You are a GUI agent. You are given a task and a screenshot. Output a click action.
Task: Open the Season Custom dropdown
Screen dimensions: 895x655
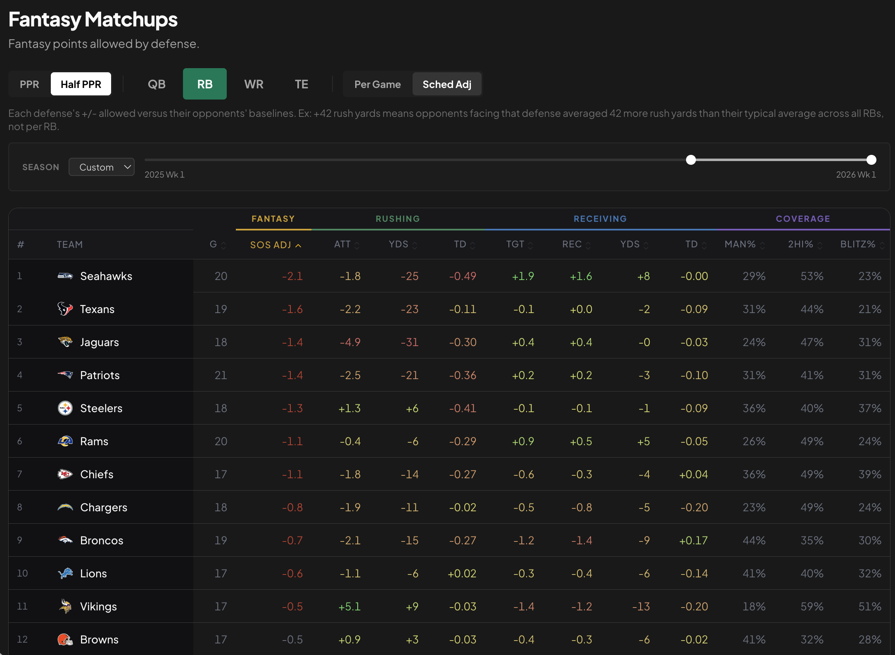pos(102,167)
